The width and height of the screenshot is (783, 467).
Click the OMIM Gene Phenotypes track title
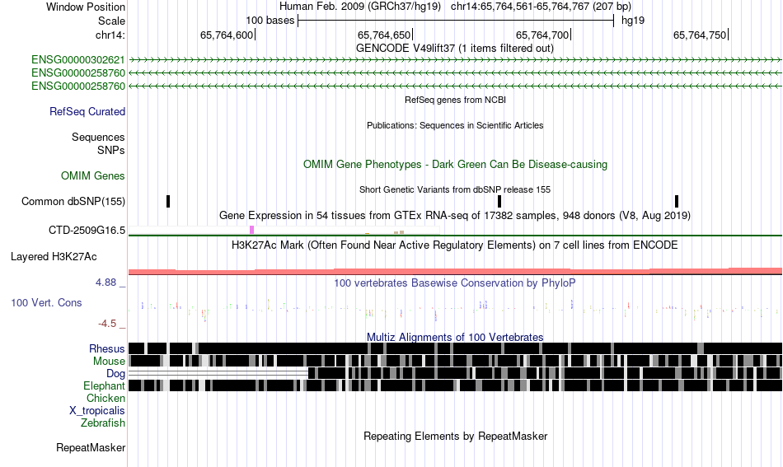(x=456, y=165)
